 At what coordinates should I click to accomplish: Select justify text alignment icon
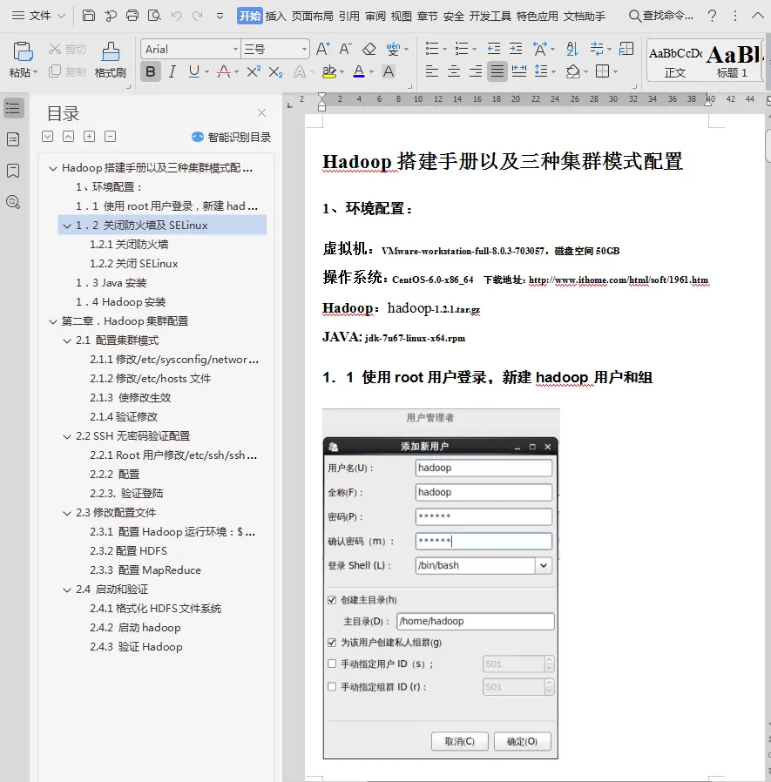point(497,71)
